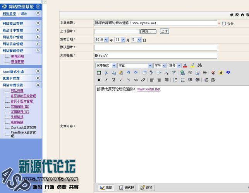
Task: Click 回到首页 link
Action: click(9, 14)
